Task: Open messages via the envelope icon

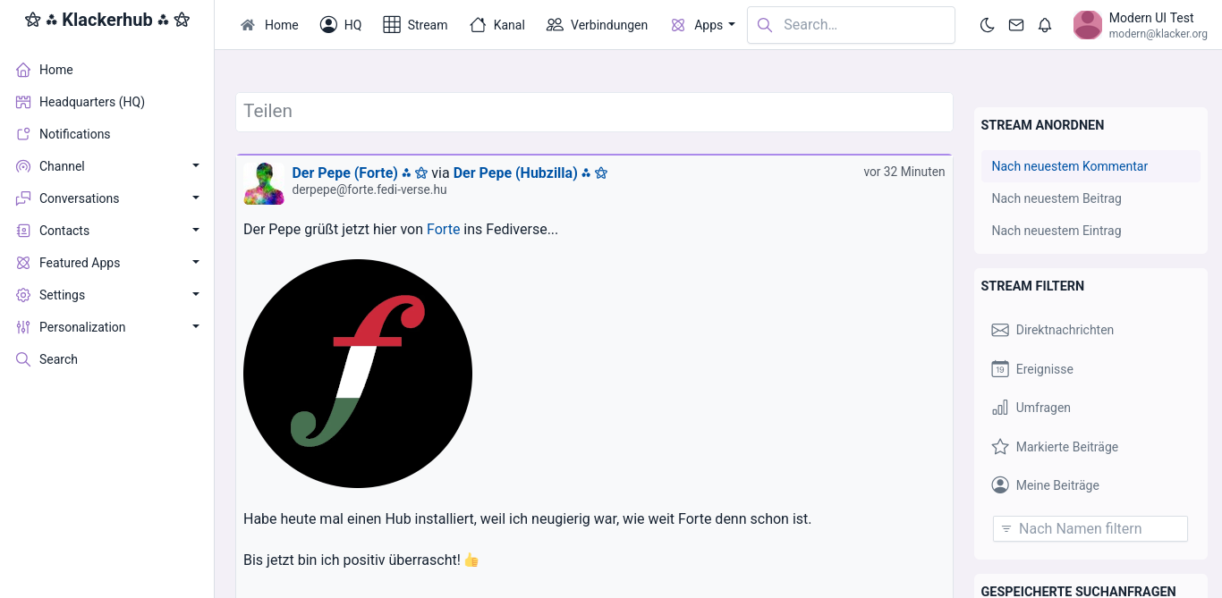Action: (1016, 25)
